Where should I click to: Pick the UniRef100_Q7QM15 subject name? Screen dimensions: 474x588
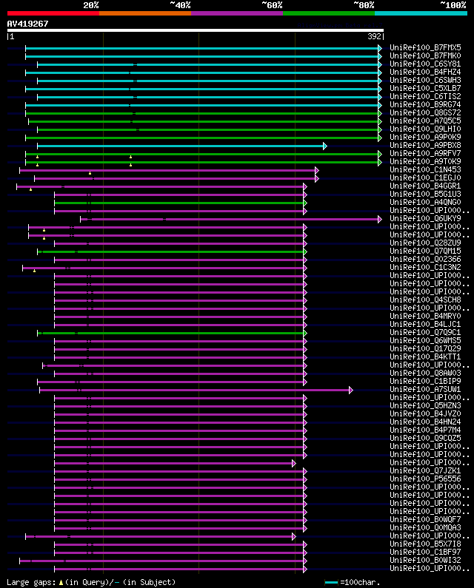click(425, 251)
